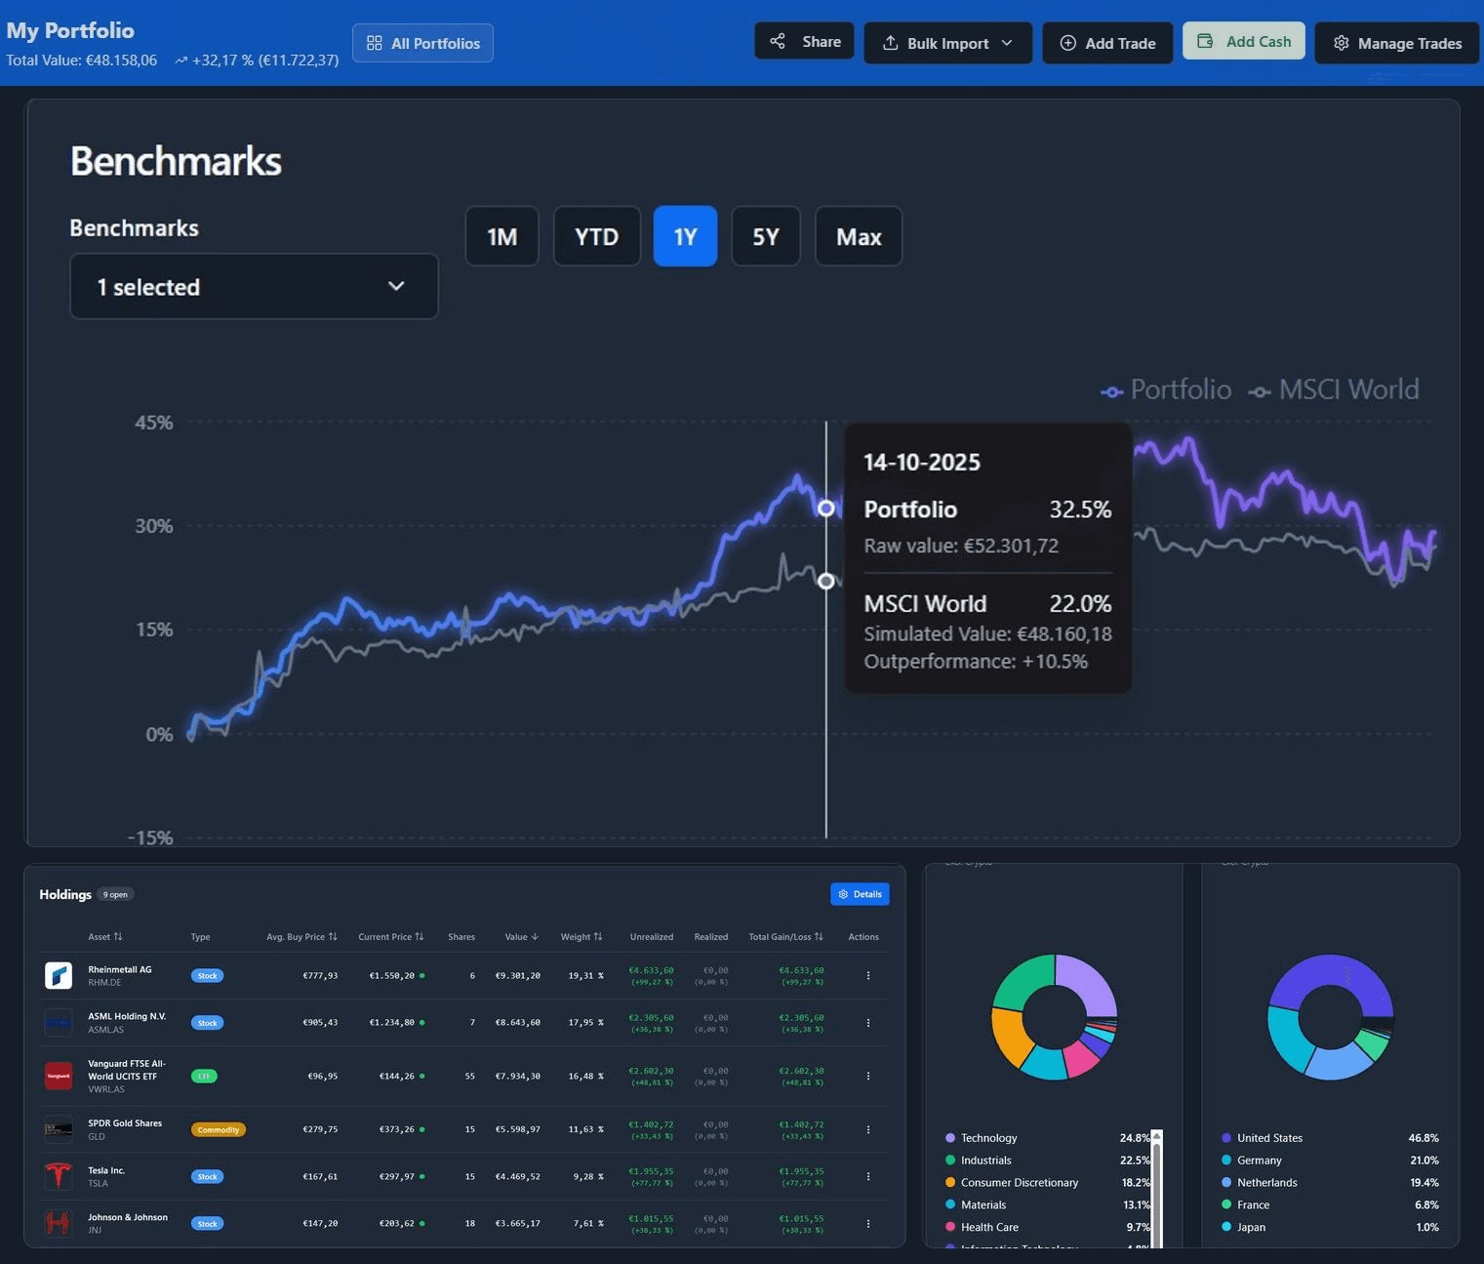1484x1264 pixels.
Task: Open actions menu for Johnson & Johnson row
Action: 868,1223
